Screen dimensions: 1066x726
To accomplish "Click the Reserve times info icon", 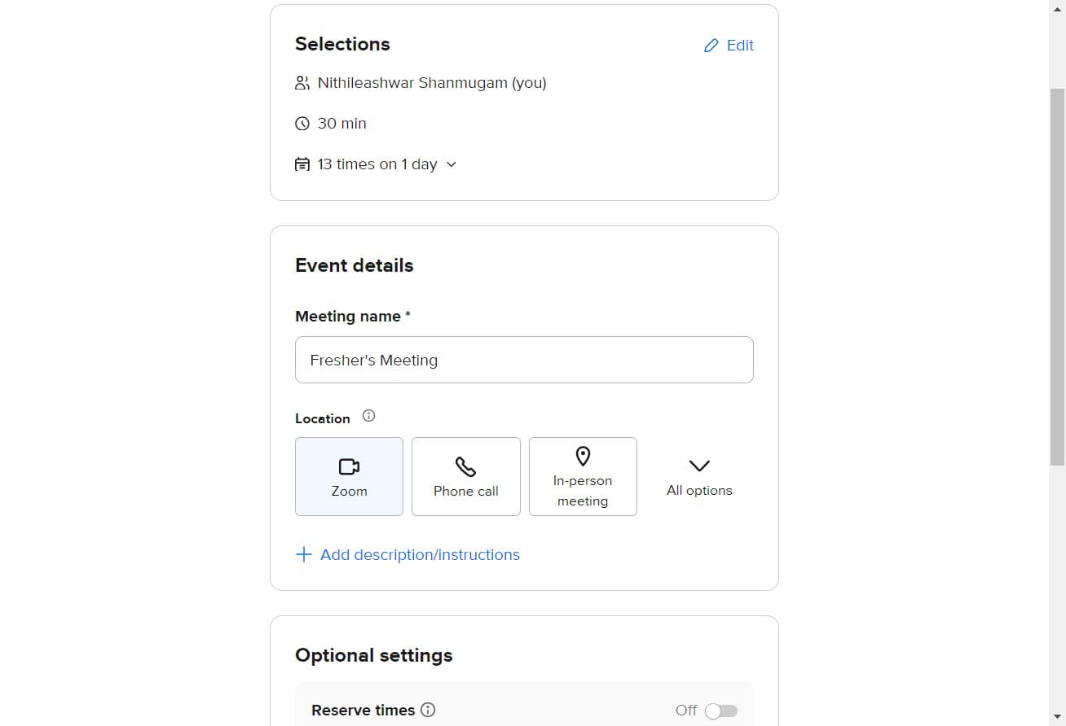I will [x=428, y=710].
